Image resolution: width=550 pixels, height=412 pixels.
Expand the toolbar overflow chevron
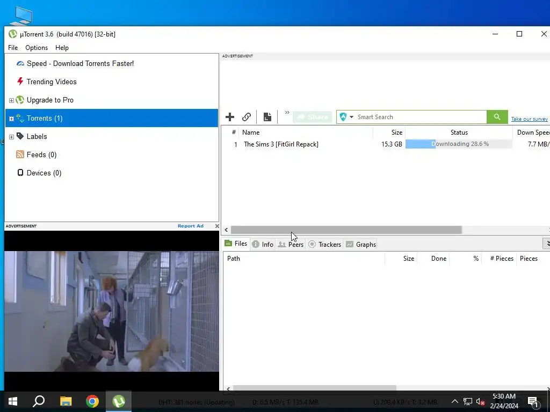[x=287, y=113]
